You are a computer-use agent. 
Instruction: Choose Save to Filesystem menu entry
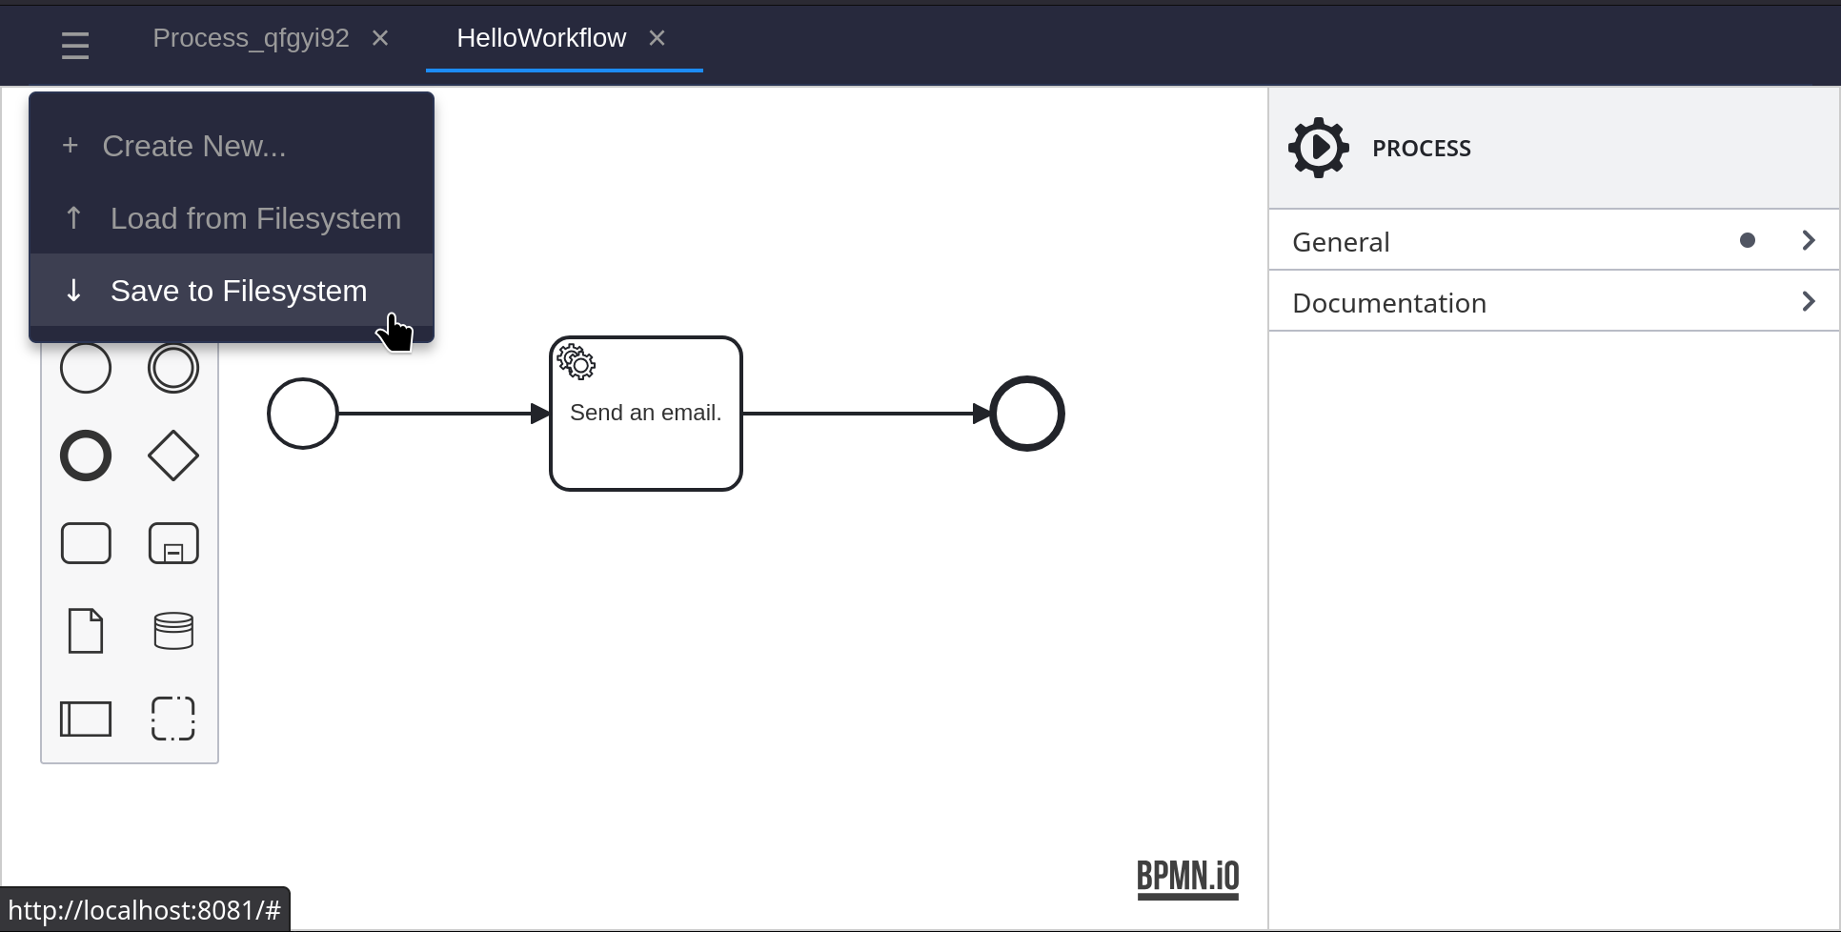pyautogui.click(x=238, y=291)
